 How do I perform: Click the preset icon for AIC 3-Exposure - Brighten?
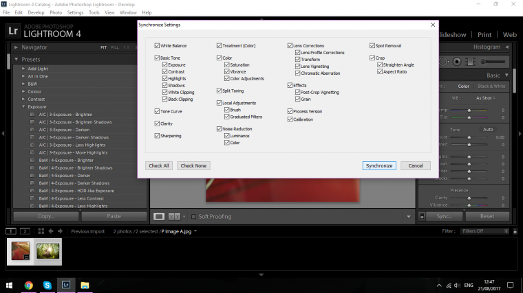tap(32, 114)
